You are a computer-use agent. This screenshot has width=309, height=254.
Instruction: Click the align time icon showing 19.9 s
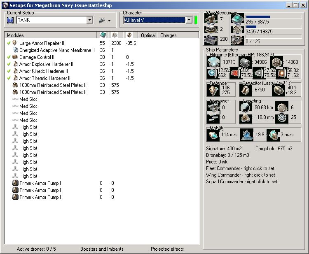(x=246, y=135)
